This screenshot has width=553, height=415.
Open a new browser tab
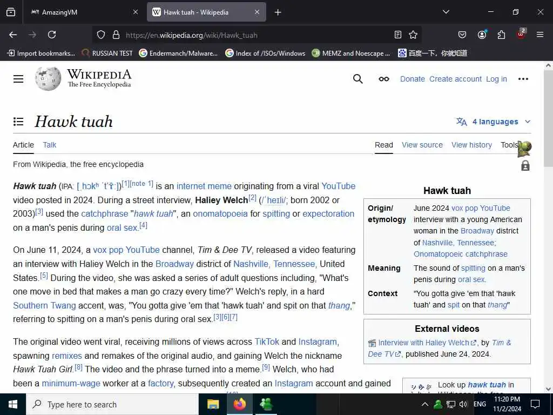click(278, 12)
